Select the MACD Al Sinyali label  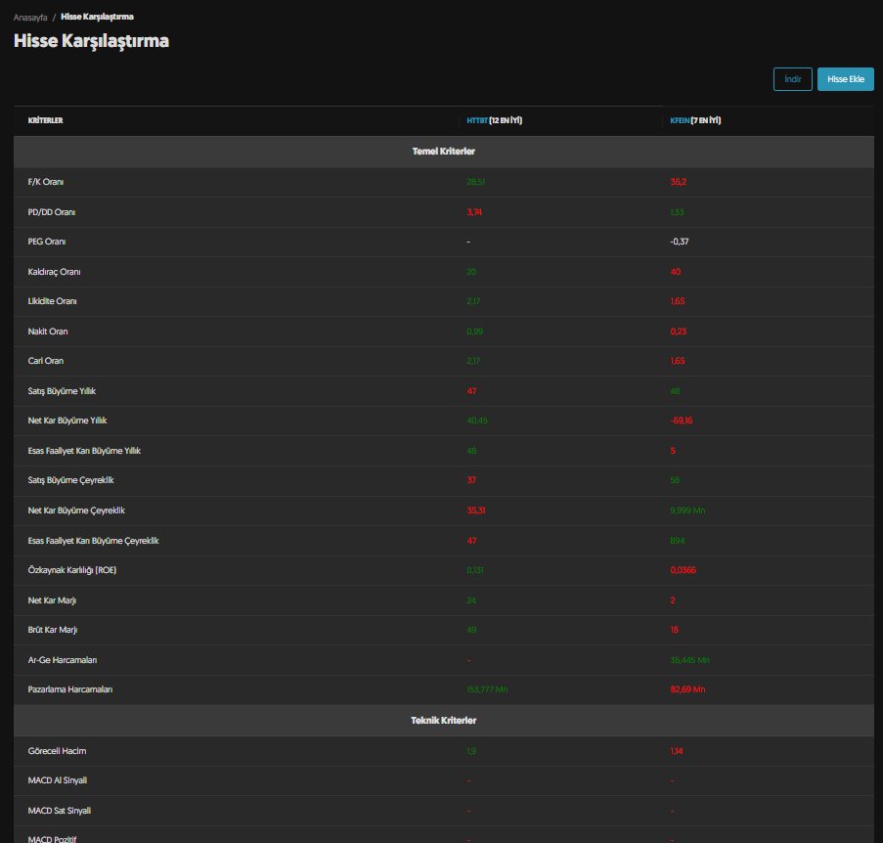click(58, 780)
